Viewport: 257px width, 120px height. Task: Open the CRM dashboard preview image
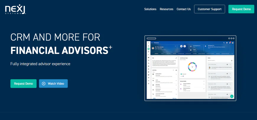click(x=190, y=68)
